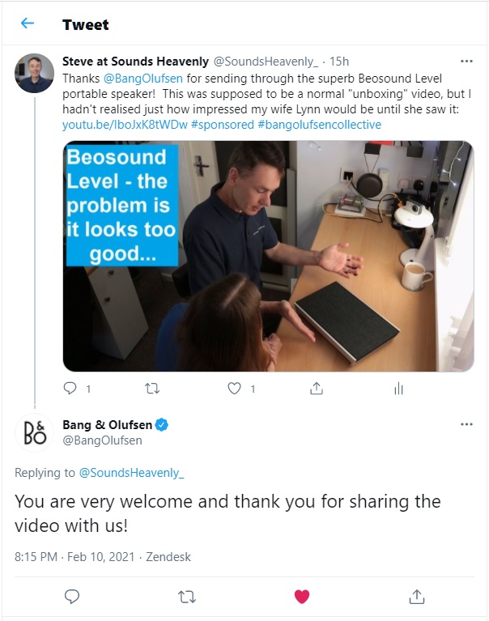This screenshot has width=489, height=621.
Task: Open more options for Steve's tweet
Action: tap(466, 61)
